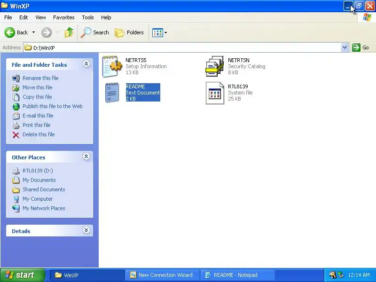Viewport: 376px width, 282px height.
Task: Open the Views dropdown arrow
Action: 166,32
